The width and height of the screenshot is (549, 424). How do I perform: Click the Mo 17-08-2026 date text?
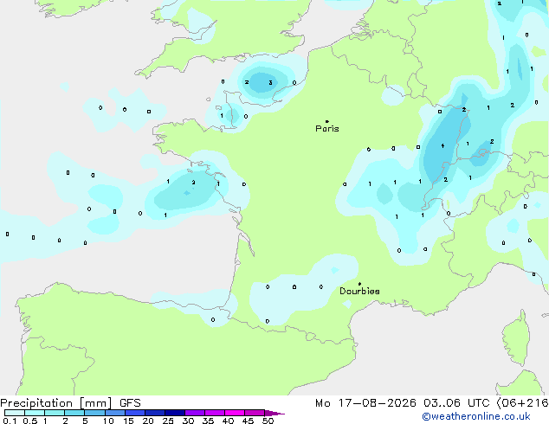365,403
